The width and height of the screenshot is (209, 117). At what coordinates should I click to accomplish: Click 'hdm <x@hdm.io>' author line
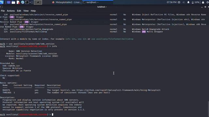point(11,66)
